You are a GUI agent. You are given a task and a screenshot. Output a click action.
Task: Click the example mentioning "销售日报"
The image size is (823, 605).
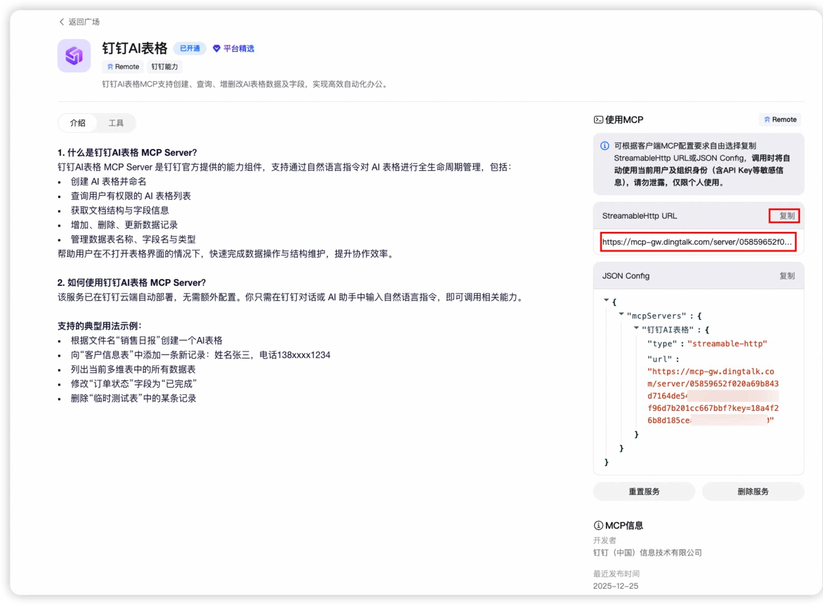tap(146, 340)
